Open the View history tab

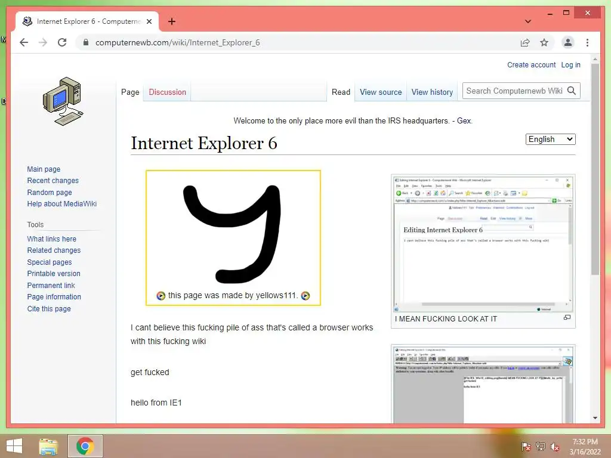click(x=432, y=92)
